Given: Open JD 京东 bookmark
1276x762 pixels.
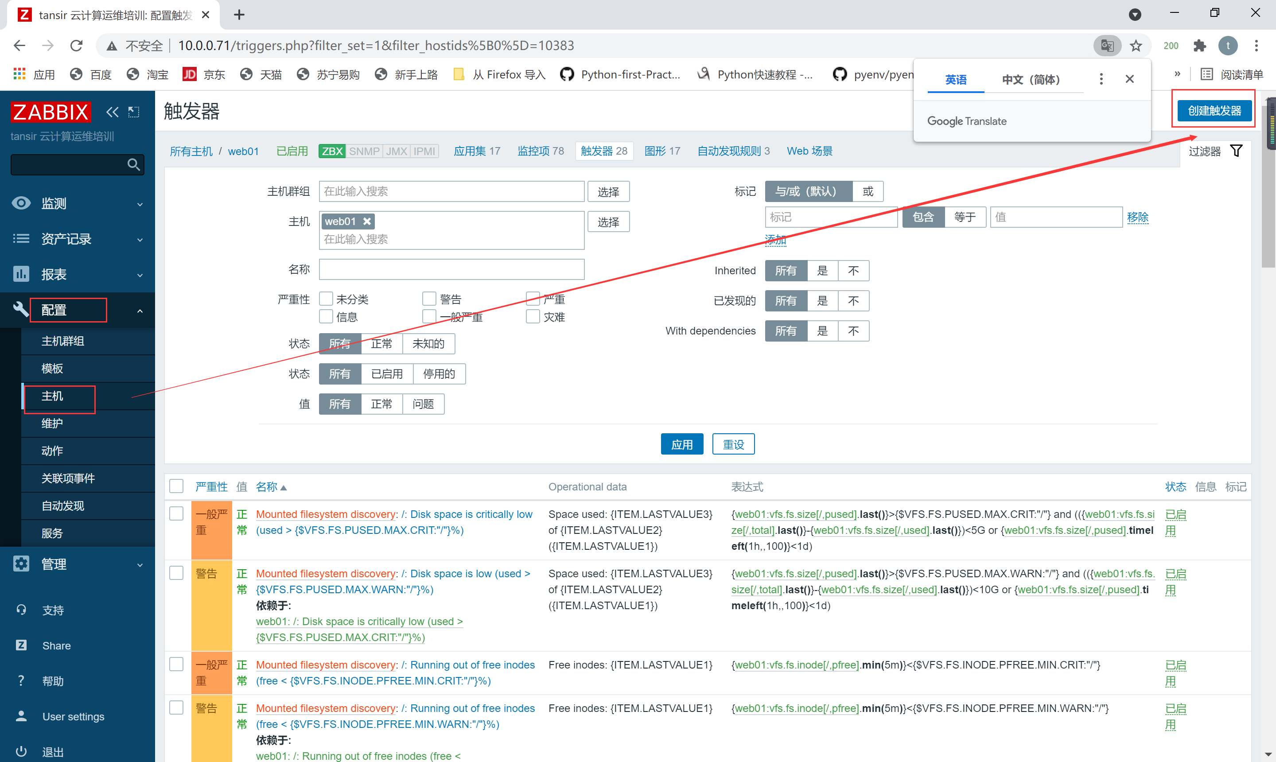Looking at the screenshot, I should tap(204, 74).
